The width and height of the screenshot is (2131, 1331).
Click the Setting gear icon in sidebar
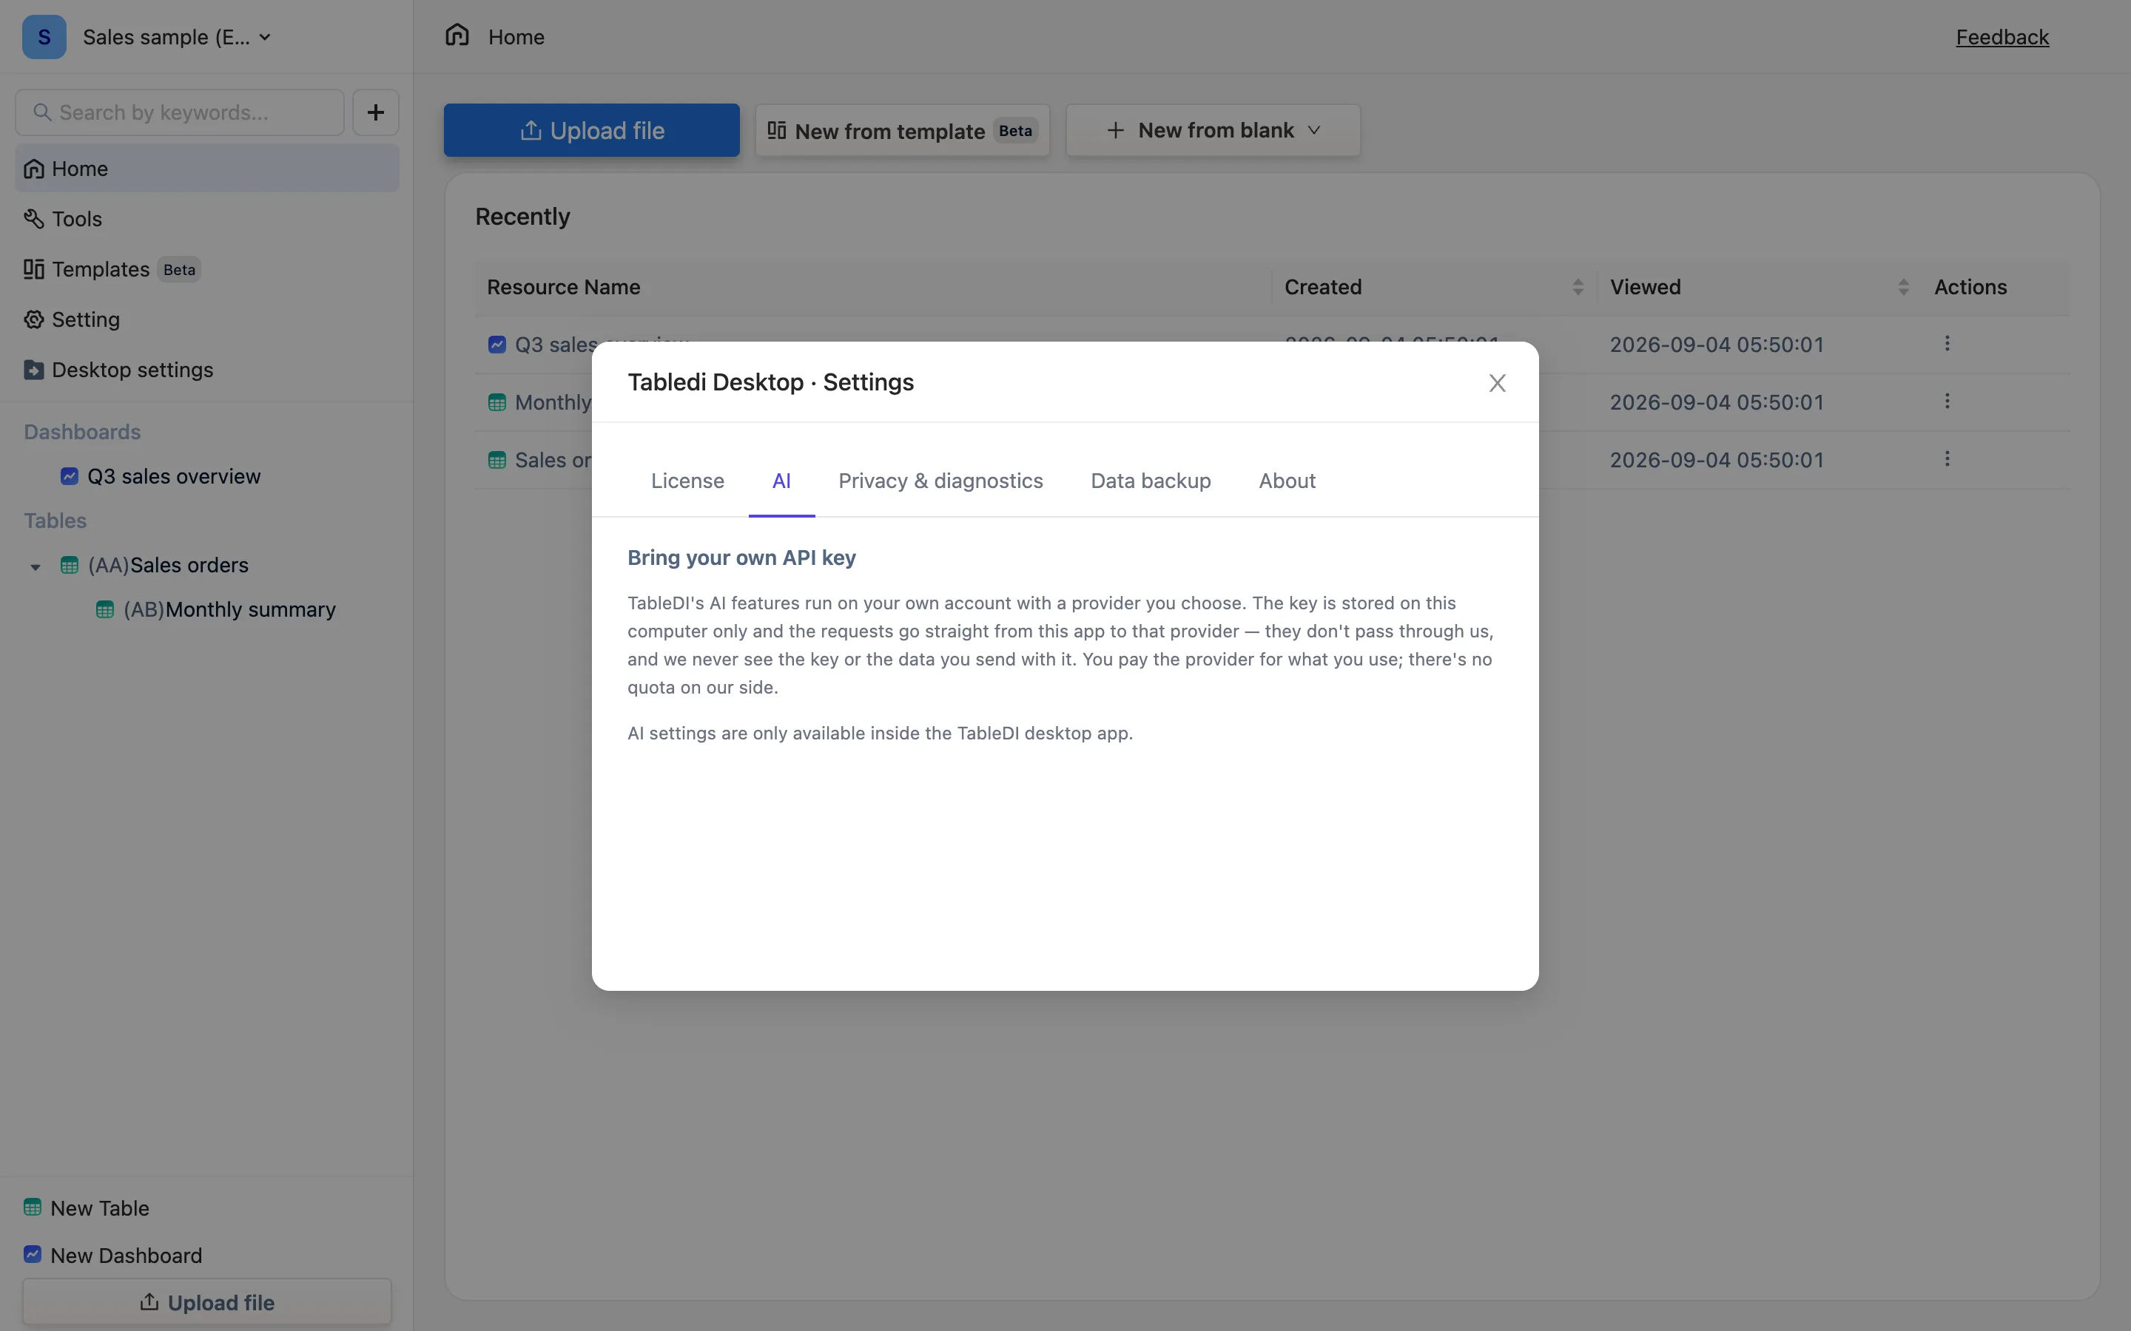pyautogui.click(x=33, y=319)
